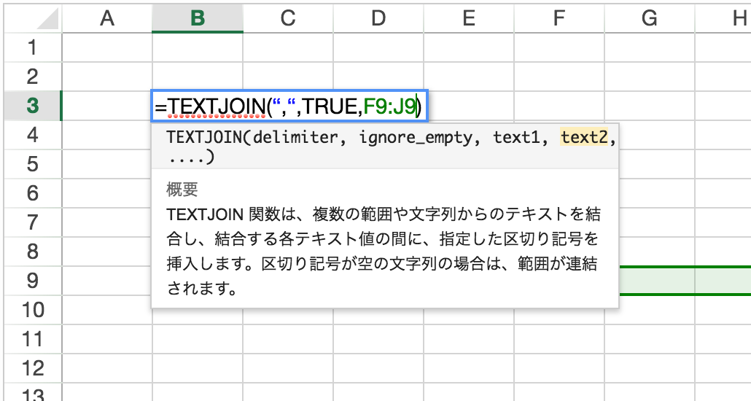Select column B header
751x401 pixels.
click(198, 18)
